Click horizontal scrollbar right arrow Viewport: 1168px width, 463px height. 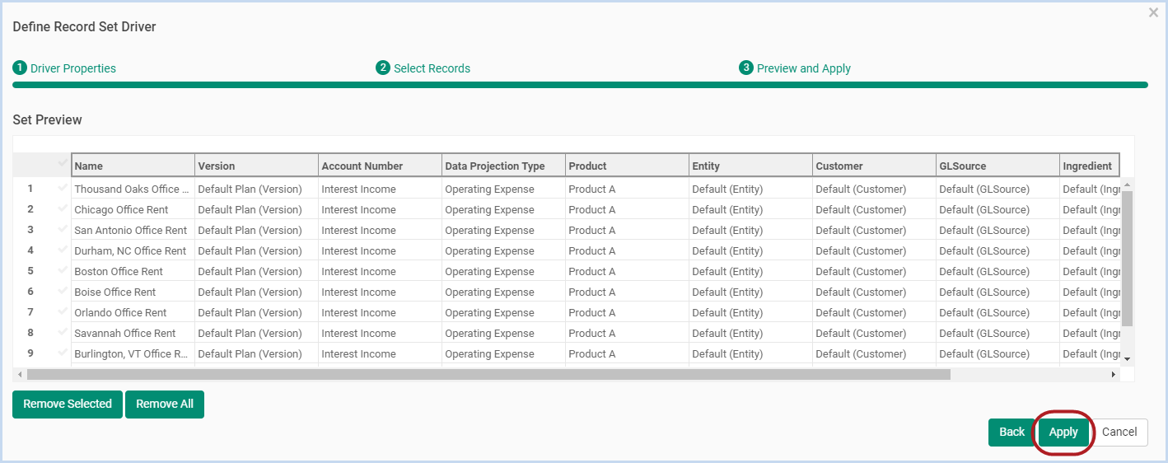pyautogui.click(x=1114, y=374)
